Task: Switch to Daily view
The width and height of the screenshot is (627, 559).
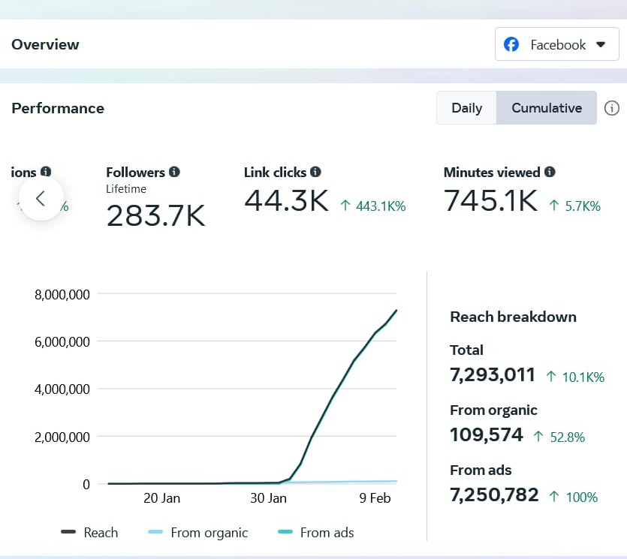Action: coord(466,108)
